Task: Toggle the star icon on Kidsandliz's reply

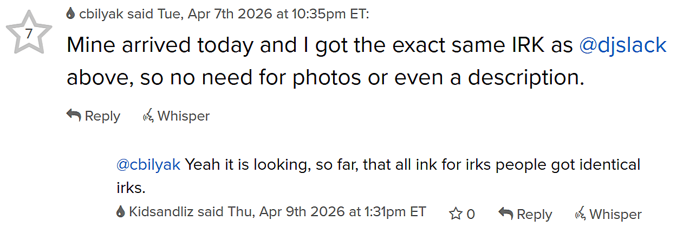Action: pyautogui.click(x=455, y=214)
